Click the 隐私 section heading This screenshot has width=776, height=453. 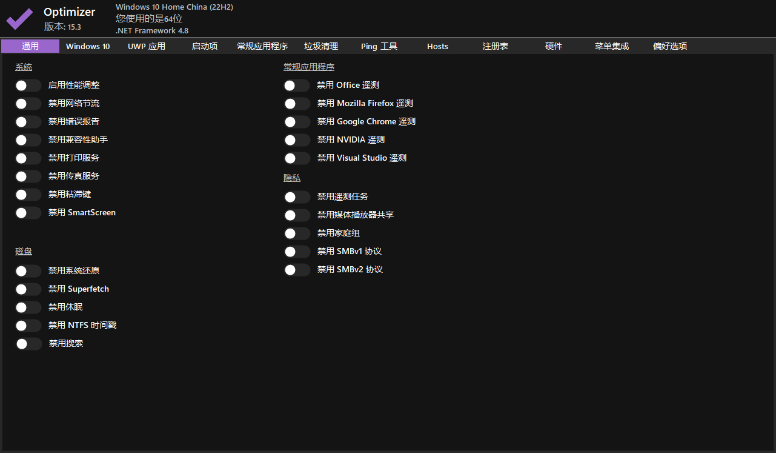[292, 178]
